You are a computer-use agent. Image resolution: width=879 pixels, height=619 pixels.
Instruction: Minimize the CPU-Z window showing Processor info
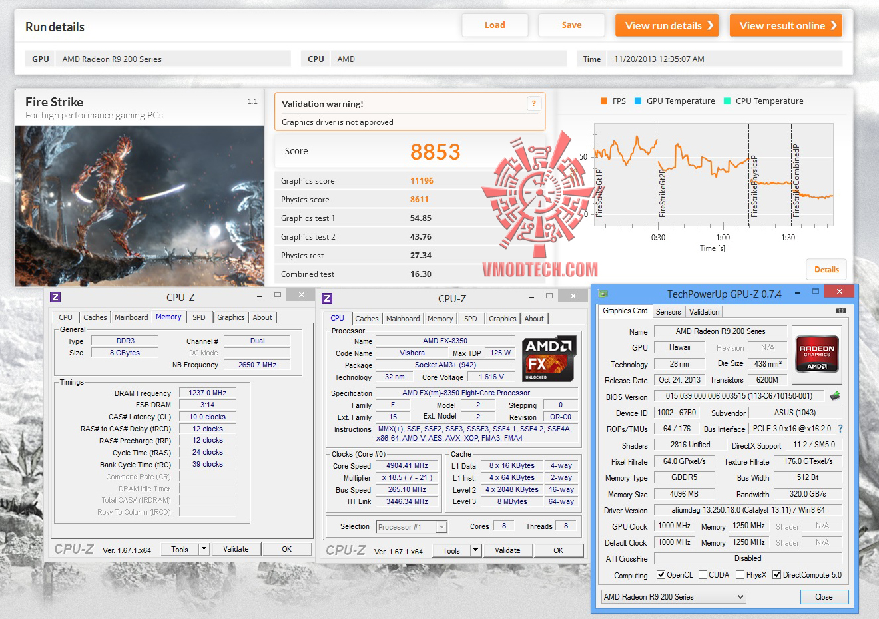click(531, 297)
